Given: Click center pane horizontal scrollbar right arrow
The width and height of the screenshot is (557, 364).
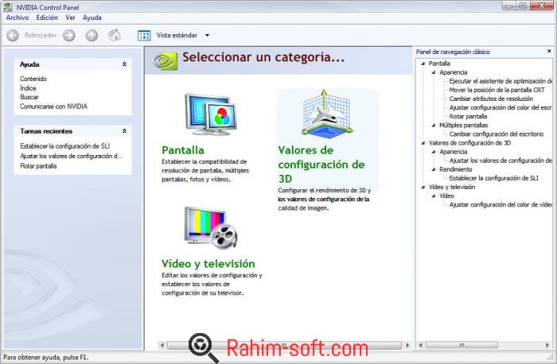Looking at the screenshot, I should click(407, 345).
